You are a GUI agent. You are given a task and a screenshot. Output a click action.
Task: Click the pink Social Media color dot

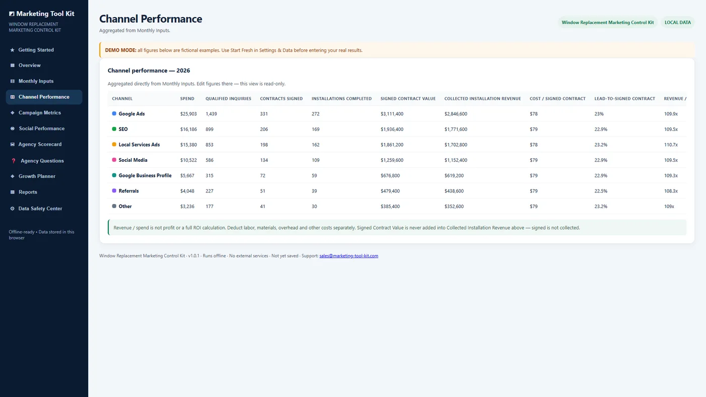pyautogui.click(x=114, y=160)
